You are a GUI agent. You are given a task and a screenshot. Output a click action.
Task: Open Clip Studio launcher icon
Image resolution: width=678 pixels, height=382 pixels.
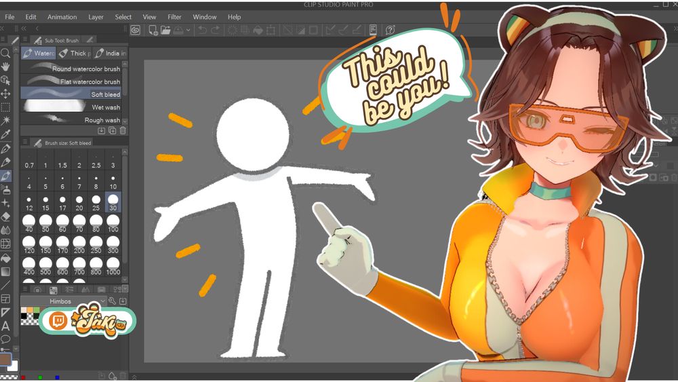[136, 30]
